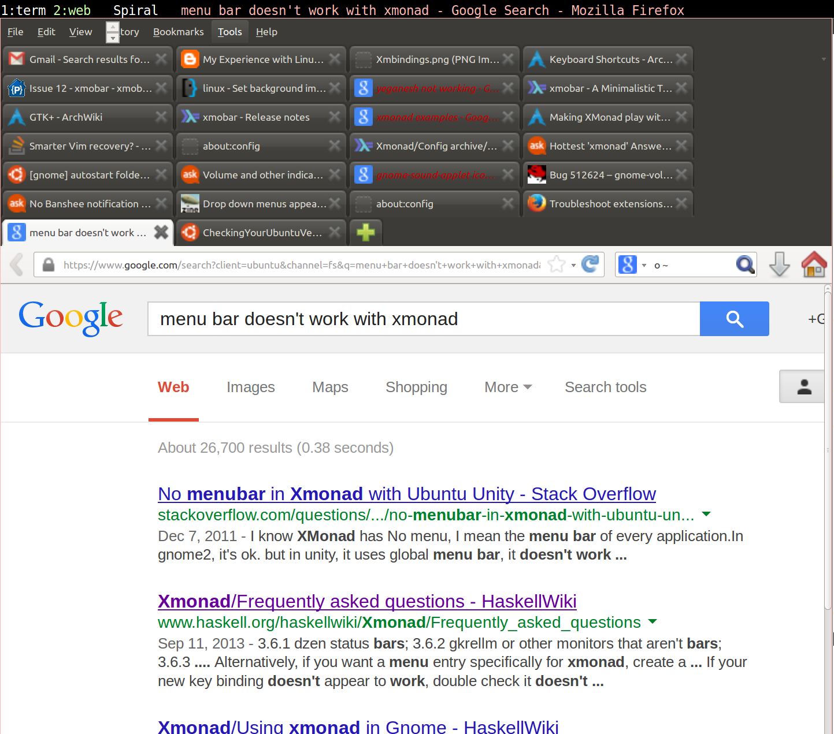834x734 pixels.
Task: Click the padlock site identity icon
Action: 49,264
